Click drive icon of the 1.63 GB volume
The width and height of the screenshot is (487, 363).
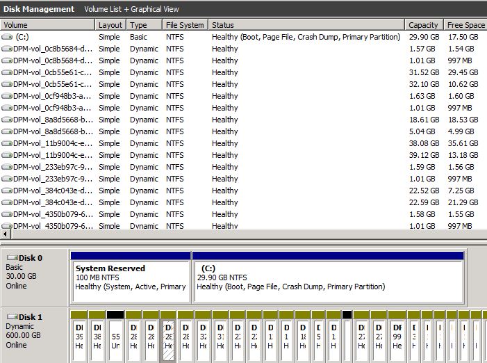(7, 96)
